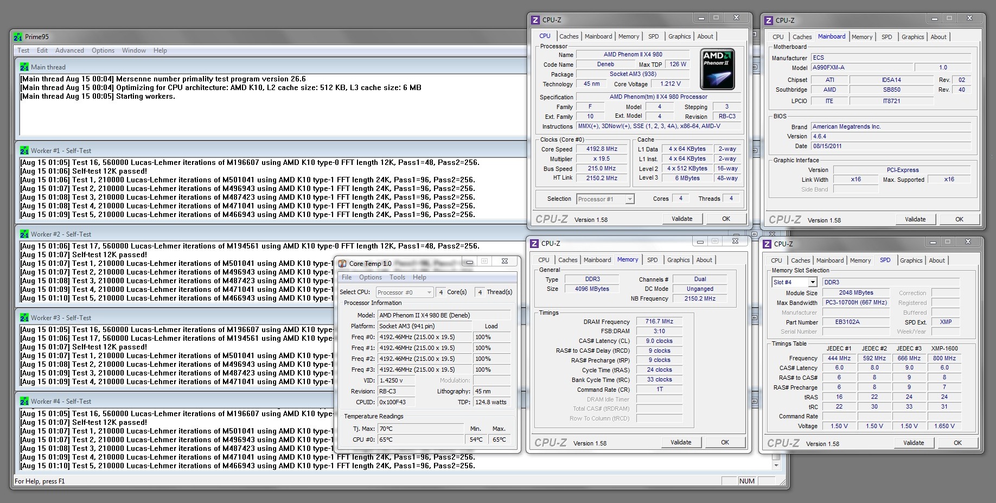Open the Select CPU dropdown in Core Temp
The width and height of the screenshot is (996, 503).
tap(404, 292)
